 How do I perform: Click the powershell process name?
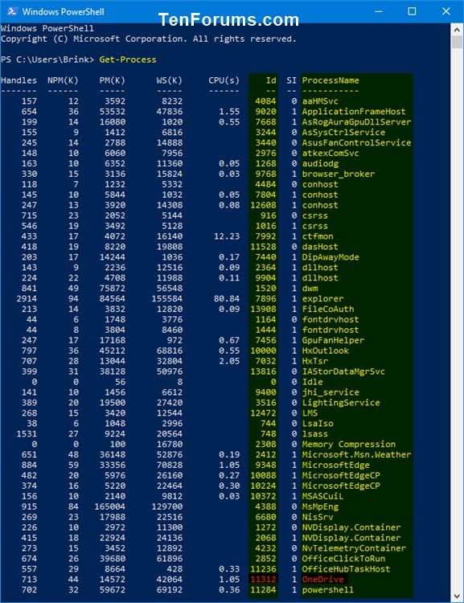pos(328,589)
